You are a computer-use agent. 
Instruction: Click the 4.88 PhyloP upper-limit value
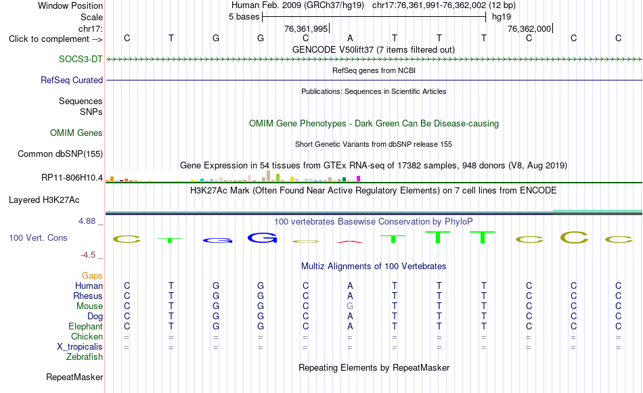pos(87,221)
